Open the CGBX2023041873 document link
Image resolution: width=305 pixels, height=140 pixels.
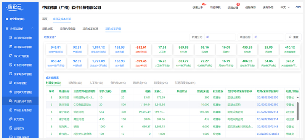[268, 134]
